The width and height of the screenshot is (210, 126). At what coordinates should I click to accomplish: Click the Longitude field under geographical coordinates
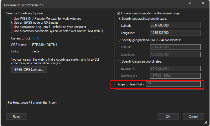175,33
